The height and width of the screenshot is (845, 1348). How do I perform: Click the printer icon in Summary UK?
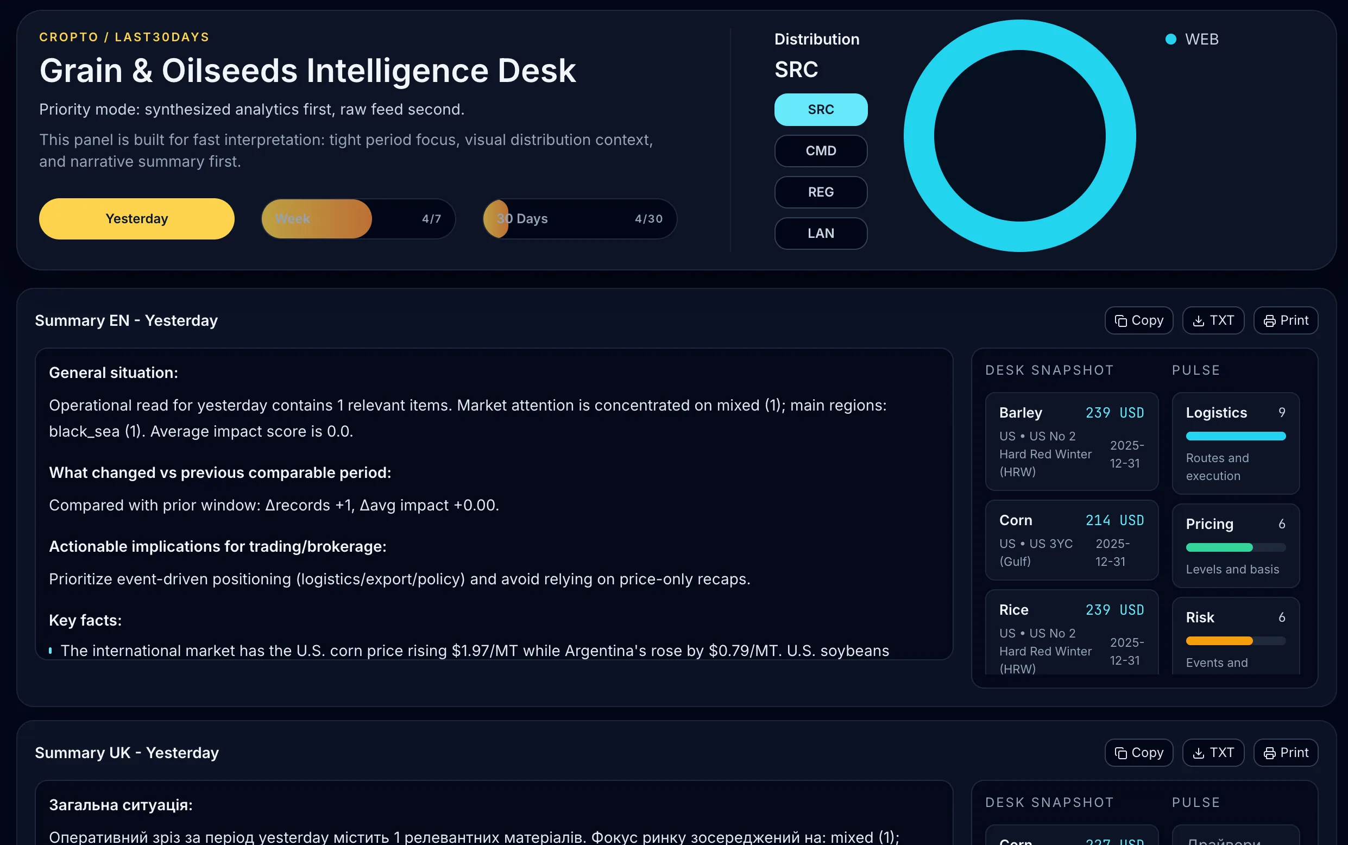tap(1269, 753)
